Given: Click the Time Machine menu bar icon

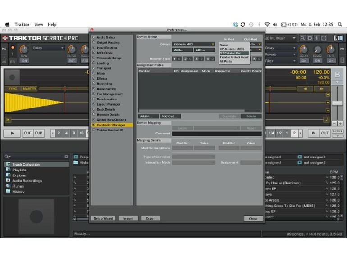Looking at the screenshot, I should [x=251, y=25].
